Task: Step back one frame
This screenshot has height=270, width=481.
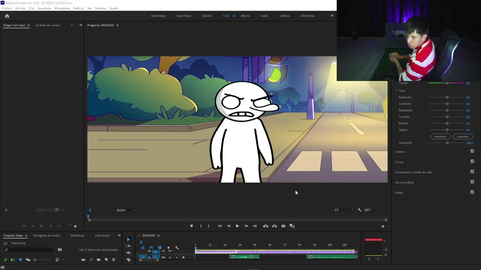Action: coord(228,226)
